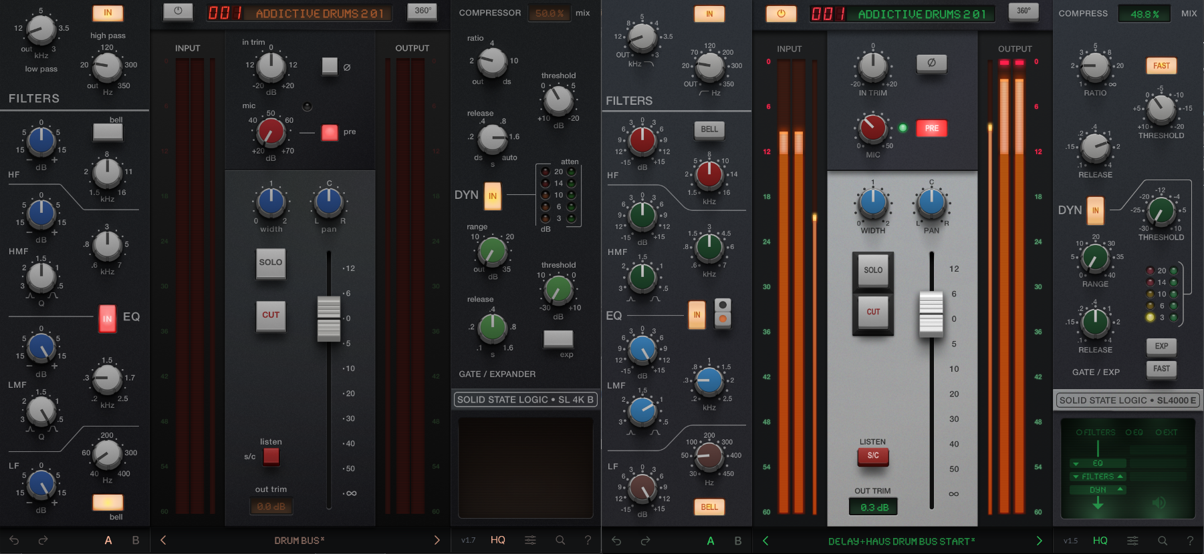Open DRUM BUS* preset list

tap(299, 540)
